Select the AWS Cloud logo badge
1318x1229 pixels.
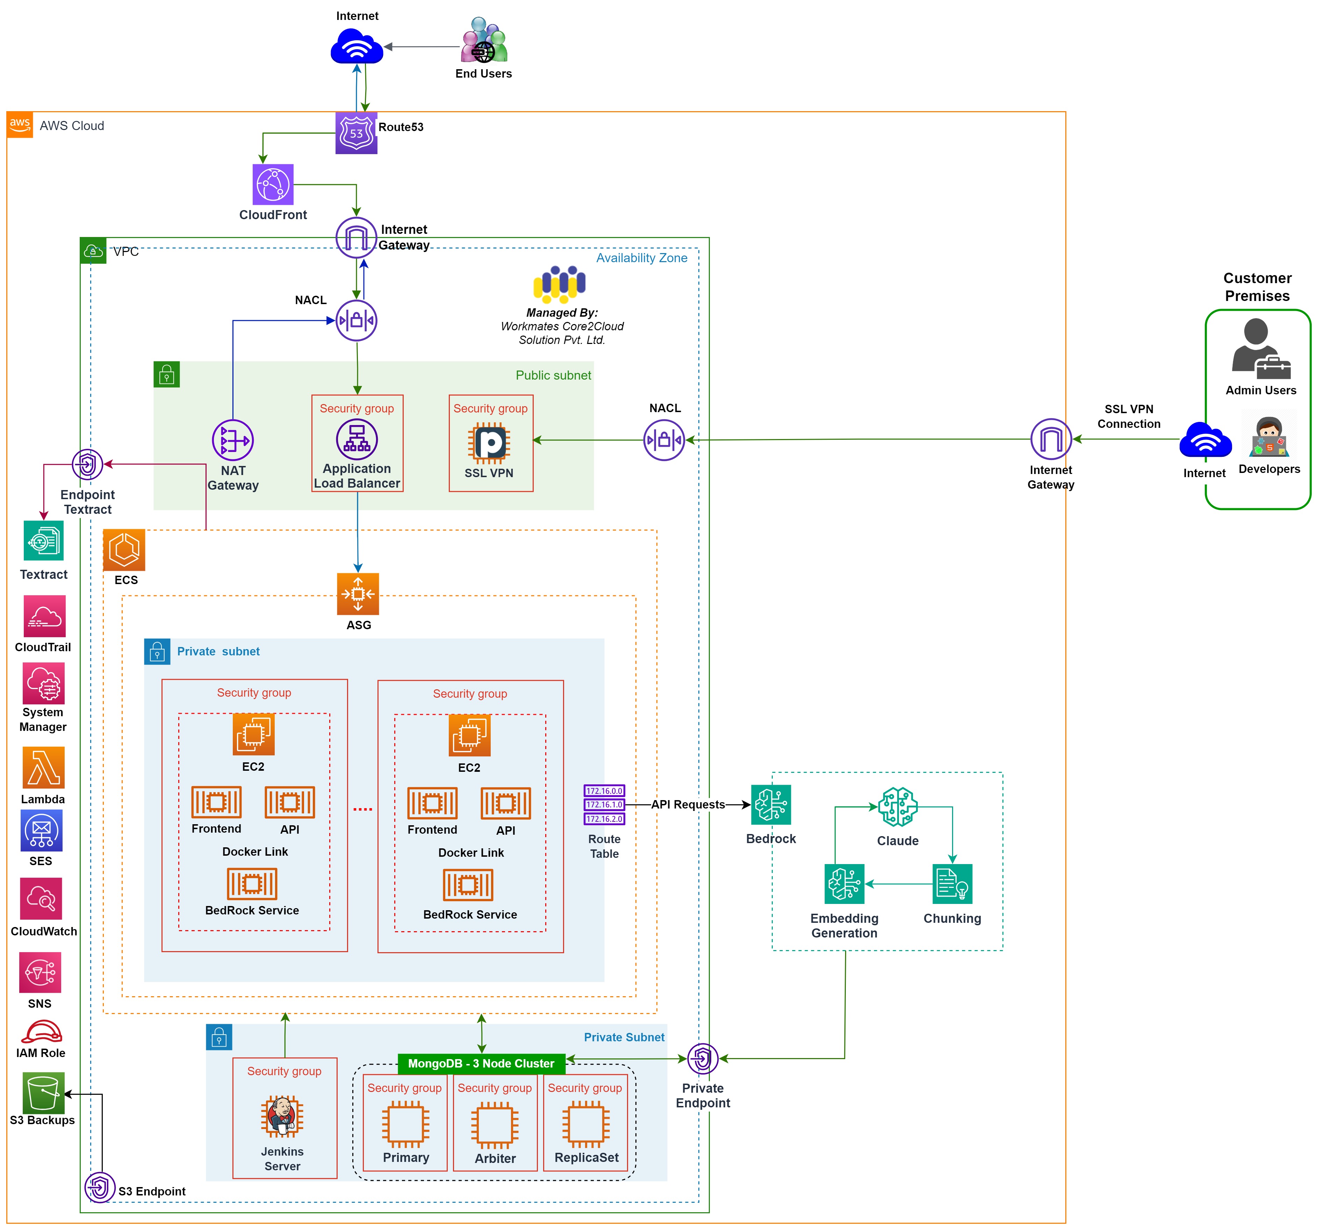20,125
